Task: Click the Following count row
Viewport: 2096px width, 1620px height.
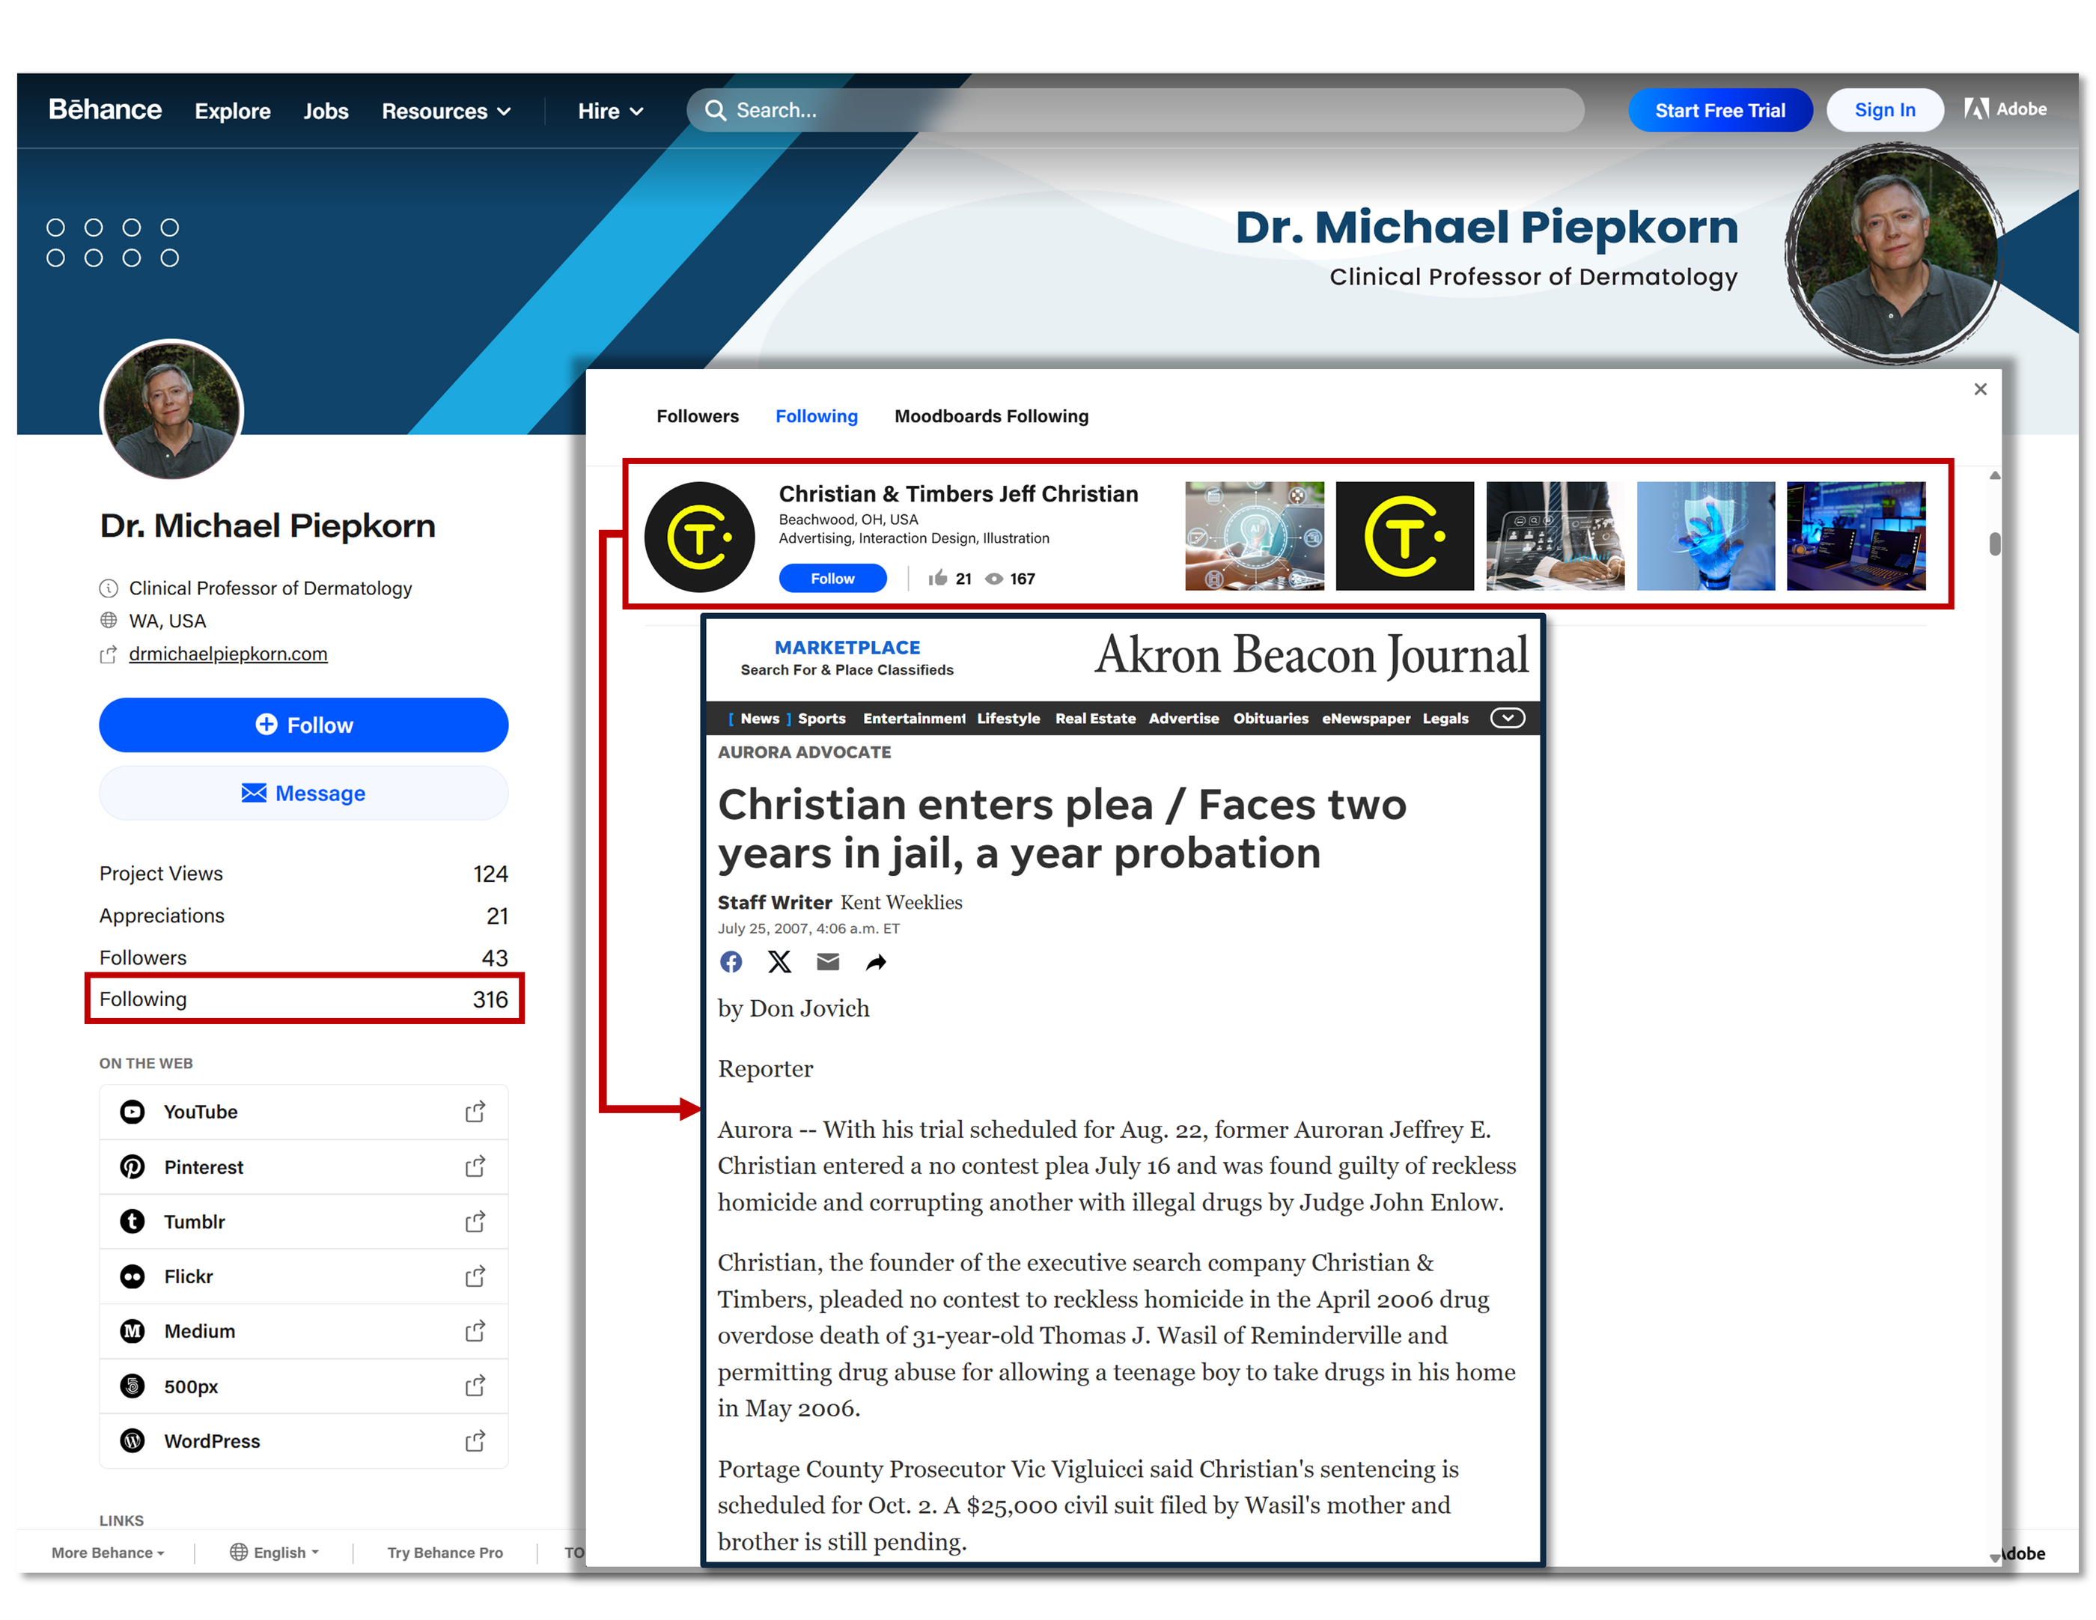Action: click(303, 999)
